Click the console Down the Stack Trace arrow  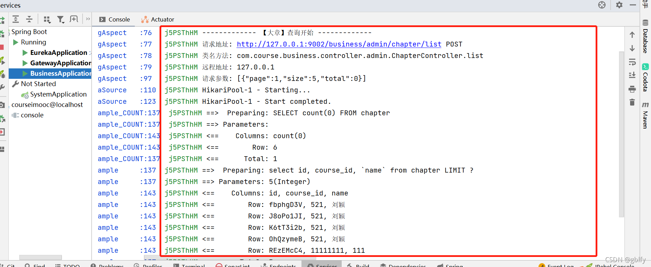click(632, 48)
